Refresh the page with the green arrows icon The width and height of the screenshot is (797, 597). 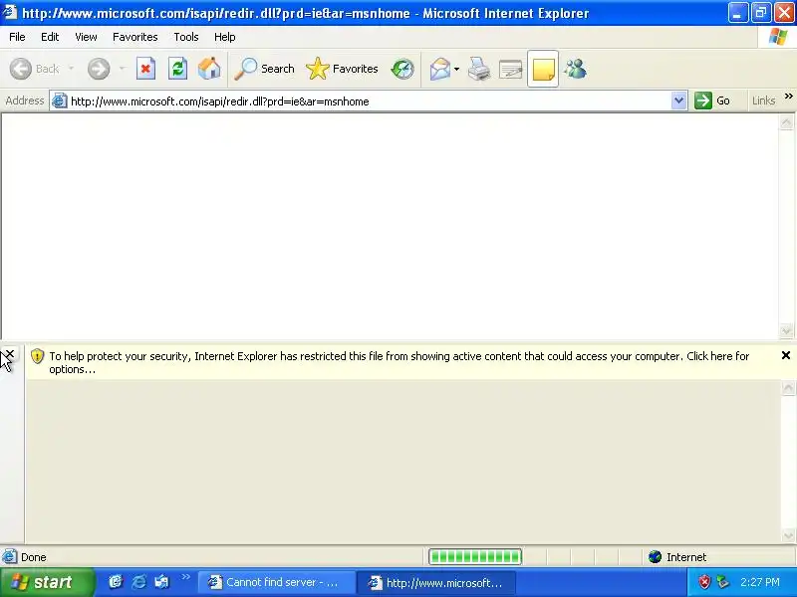coord(177,69)
